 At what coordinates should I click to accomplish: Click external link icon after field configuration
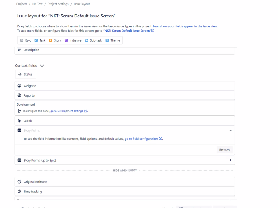coord(160,139)
